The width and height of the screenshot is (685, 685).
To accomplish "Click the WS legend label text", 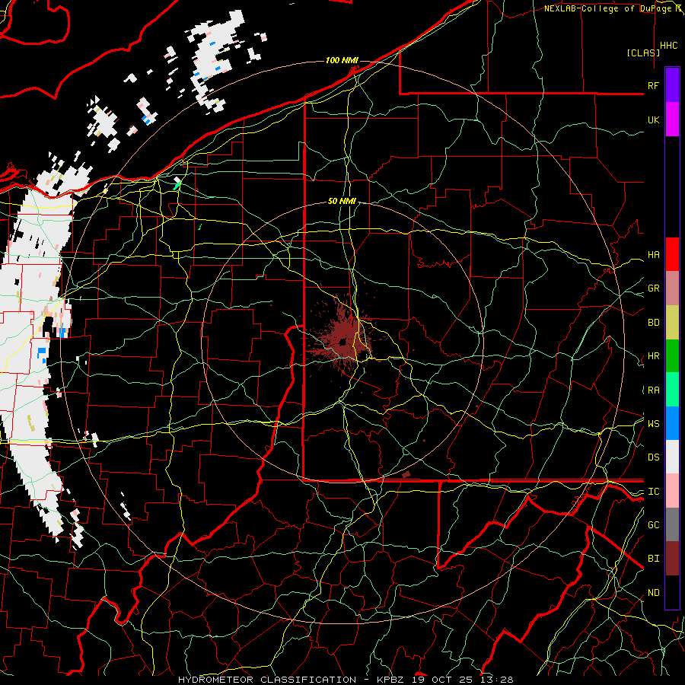I will coord(653,424).
